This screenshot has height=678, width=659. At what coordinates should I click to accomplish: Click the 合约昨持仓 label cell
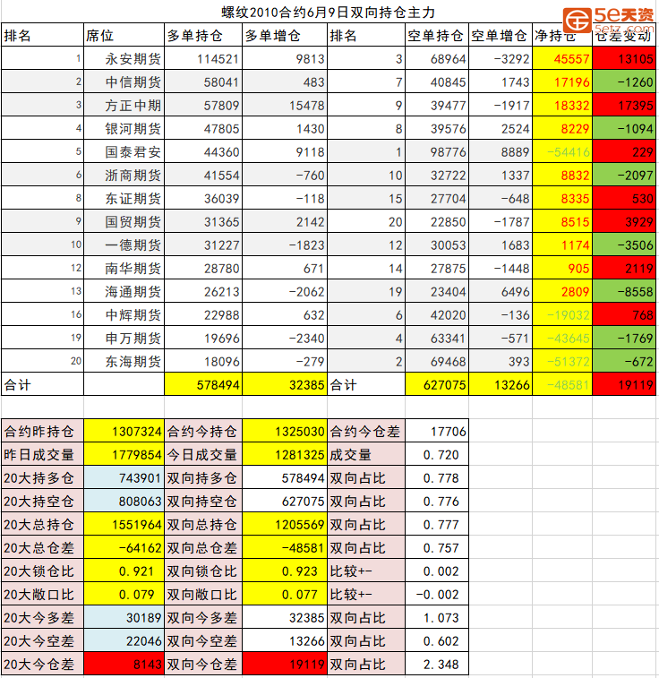tap(42, 431)
